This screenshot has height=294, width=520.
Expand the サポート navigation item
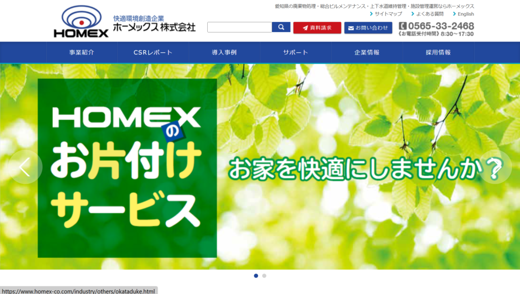[x=296, y=52]
